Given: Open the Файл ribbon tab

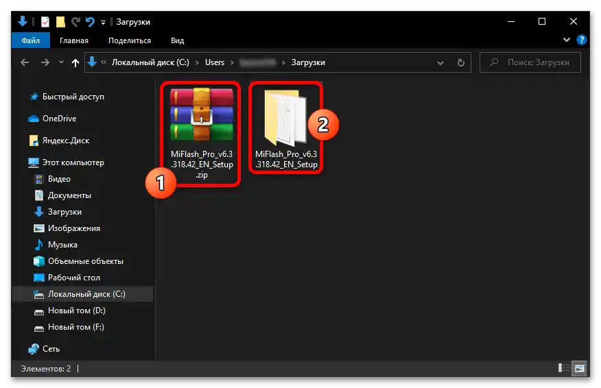Looking at the screenshot, I should pos(31,40).
